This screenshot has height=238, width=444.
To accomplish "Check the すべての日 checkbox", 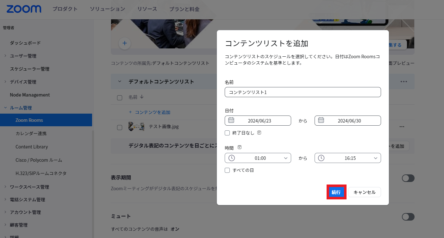I will pos(227,170).
